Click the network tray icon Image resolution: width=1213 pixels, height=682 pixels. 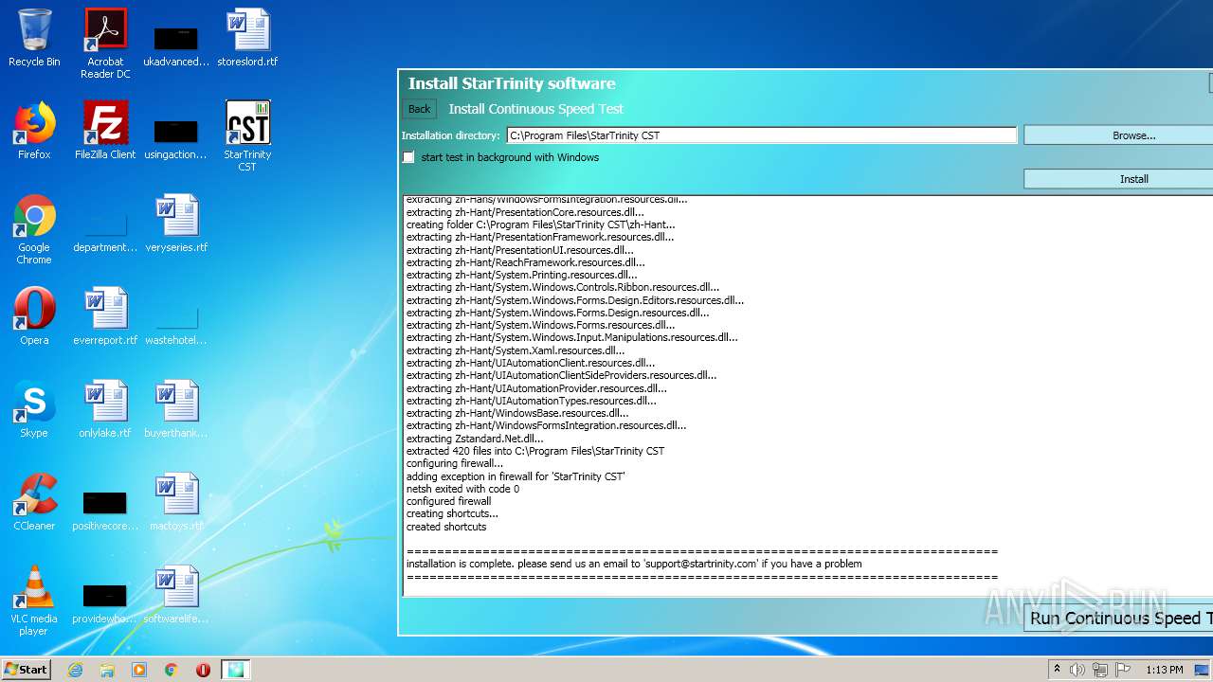tap(1099, 670)
